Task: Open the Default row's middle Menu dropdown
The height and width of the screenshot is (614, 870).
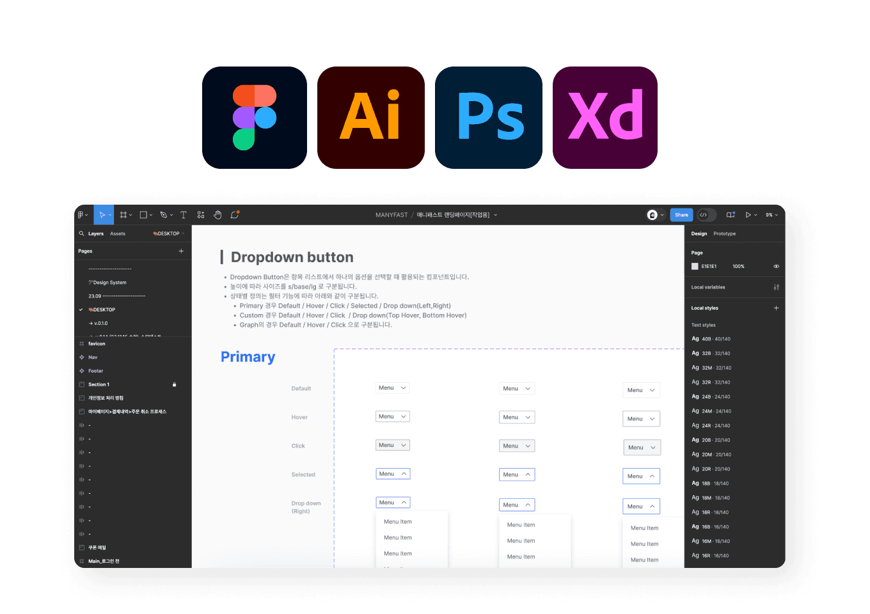Action: (x=517, y=388)
